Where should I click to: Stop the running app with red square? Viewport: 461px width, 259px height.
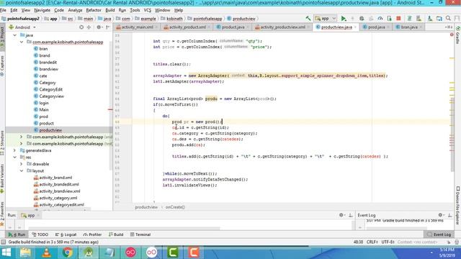point(398,19)
